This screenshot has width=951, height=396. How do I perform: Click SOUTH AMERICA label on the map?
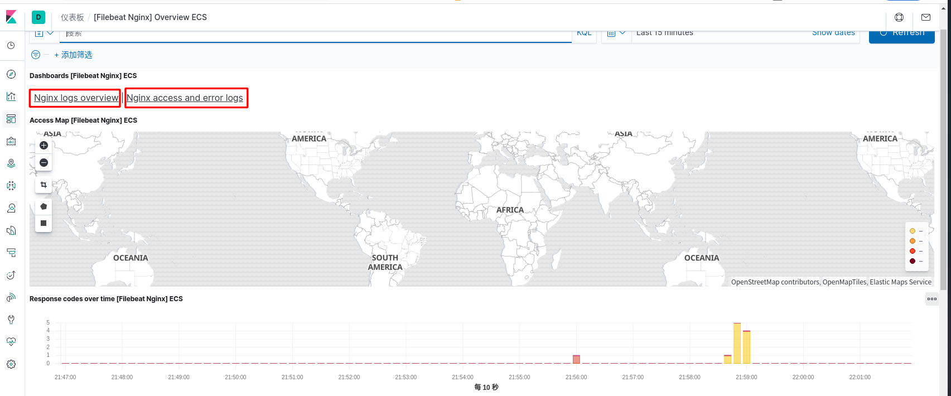click(385, 263)
